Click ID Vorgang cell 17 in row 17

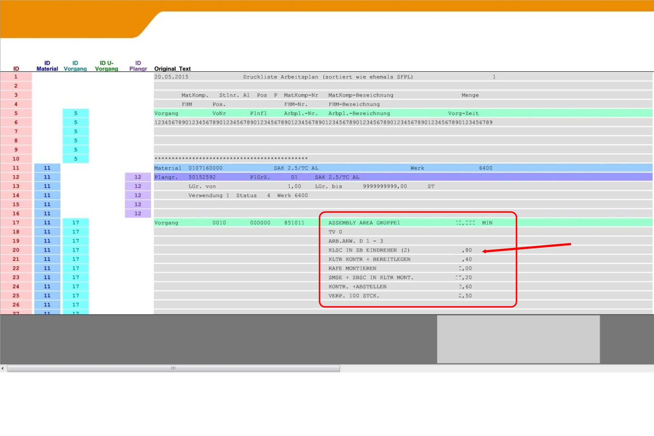click(76, 222)
